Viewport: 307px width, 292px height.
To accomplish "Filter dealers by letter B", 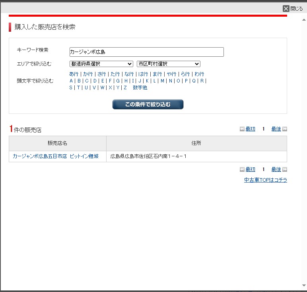I will coord(79,81).
